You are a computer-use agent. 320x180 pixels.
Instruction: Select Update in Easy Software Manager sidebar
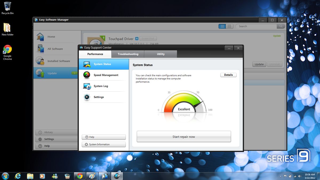[x=56, y=73]
